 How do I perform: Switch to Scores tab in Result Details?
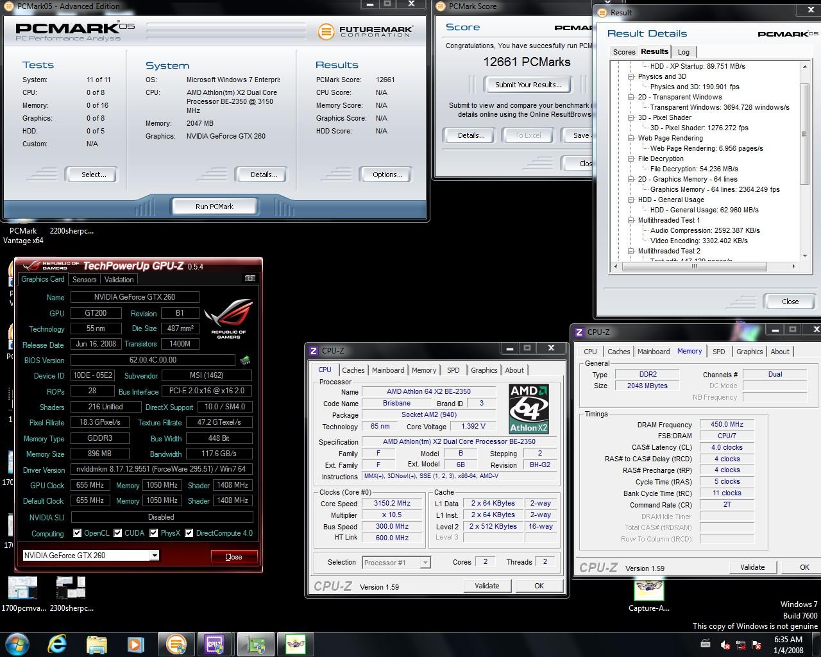624,52
